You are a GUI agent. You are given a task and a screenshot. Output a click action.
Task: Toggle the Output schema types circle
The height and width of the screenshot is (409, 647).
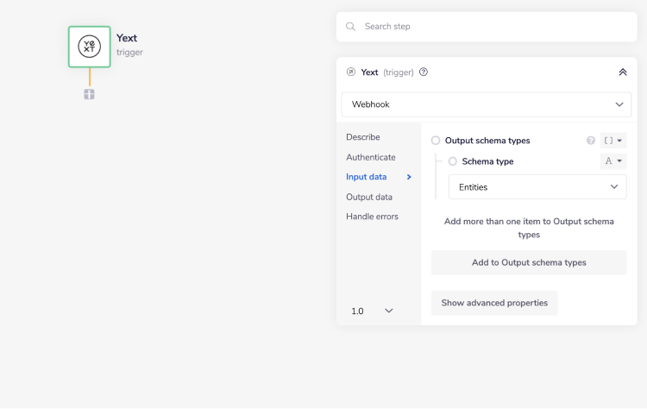(x=436, y=141)
